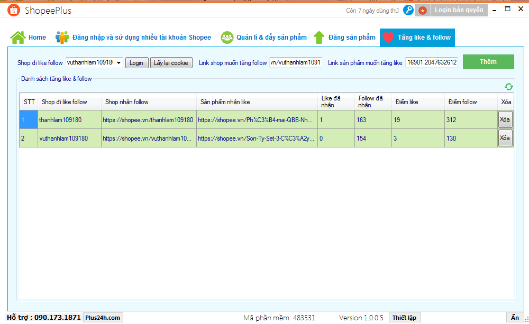Screen dimensions: 529x324
Task: Click the Plus24h.com link button
Action: tap(103, 318)
